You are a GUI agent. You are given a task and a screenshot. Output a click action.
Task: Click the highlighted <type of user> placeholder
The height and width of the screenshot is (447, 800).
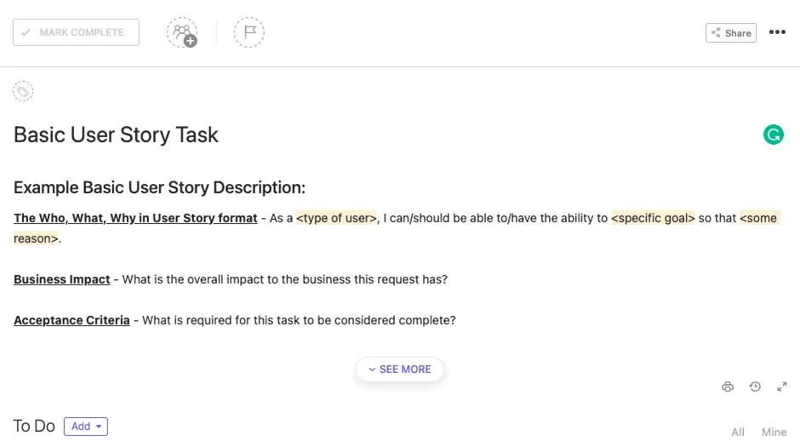point(336,219)
